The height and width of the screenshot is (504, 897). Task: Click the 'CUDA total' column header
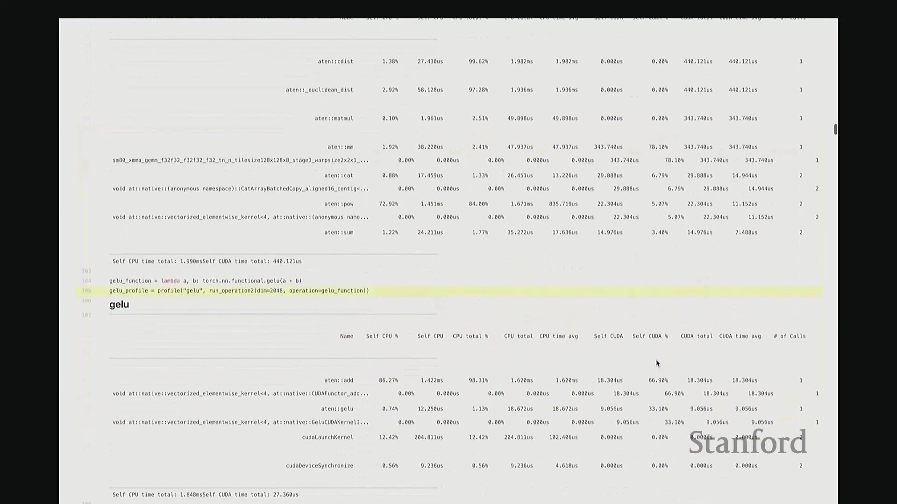(x=697, y=336)
